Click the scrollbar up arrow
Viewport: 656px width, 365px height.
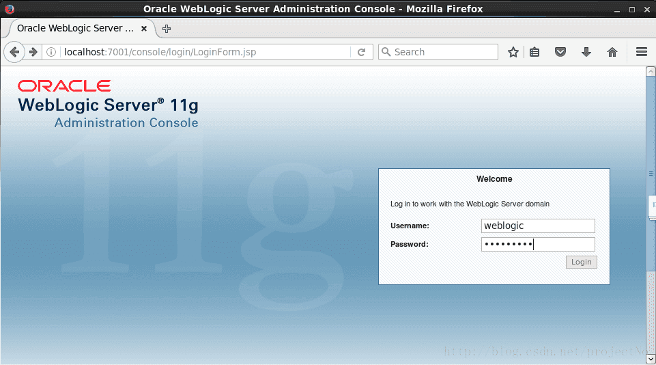[x=651, y=71]
